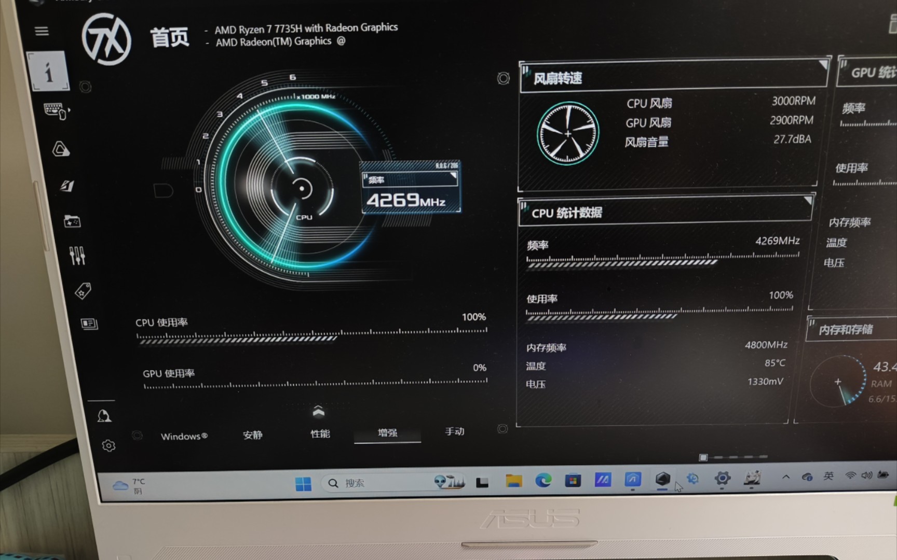Click the first page indicator dot
The image size is (897, 560).
click(x=703, y=457)
